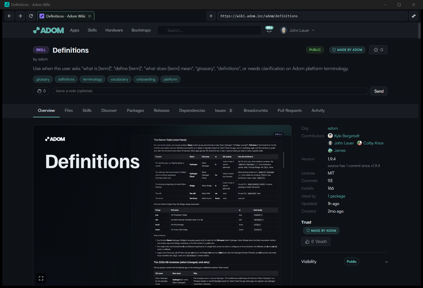Click the swap arrows icon beside address bar

414,16
